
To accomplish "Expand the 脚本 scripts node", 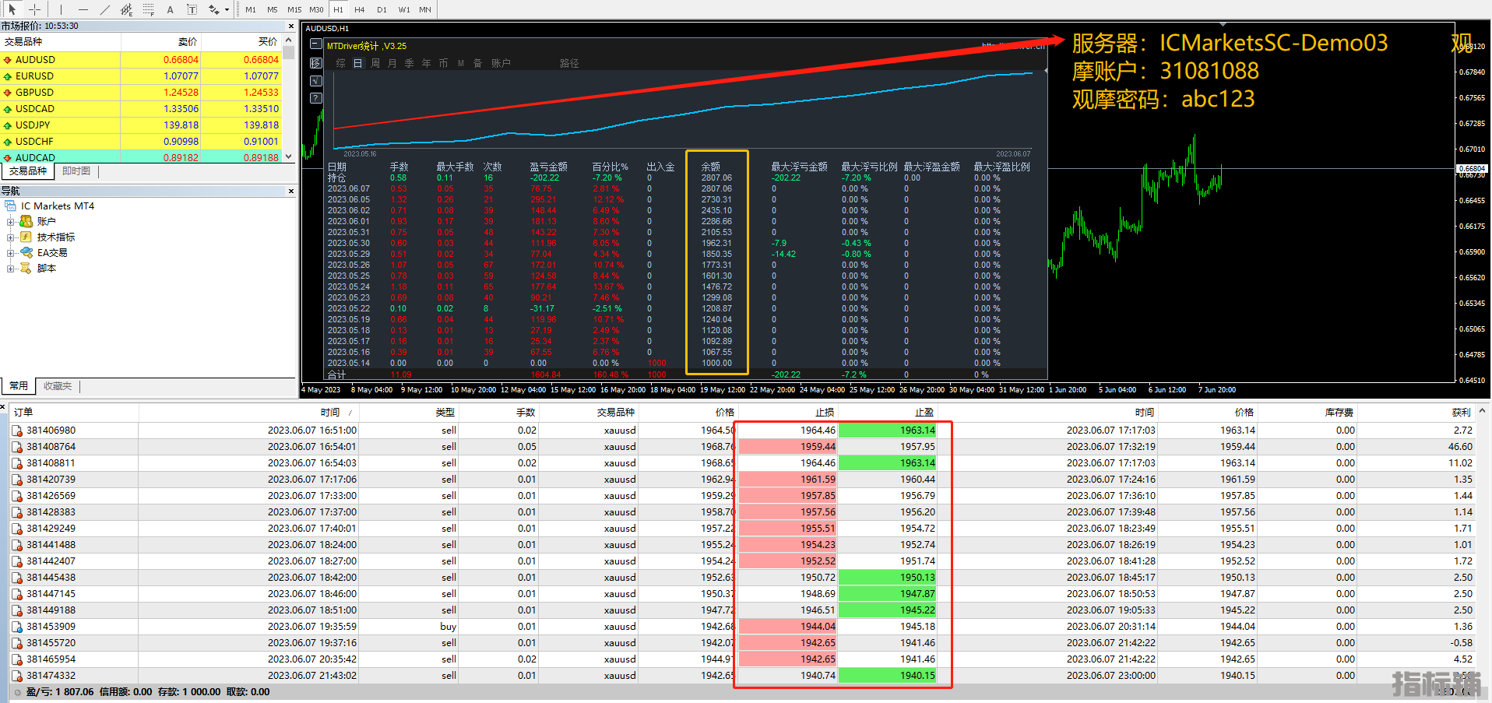I will (x=11, y=269).
